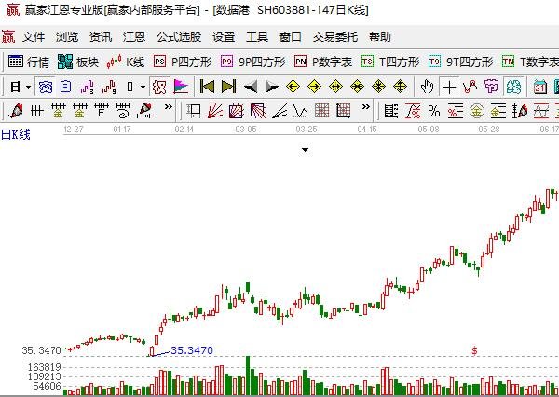Click the black left triangle arrow

tap(251, 87)
